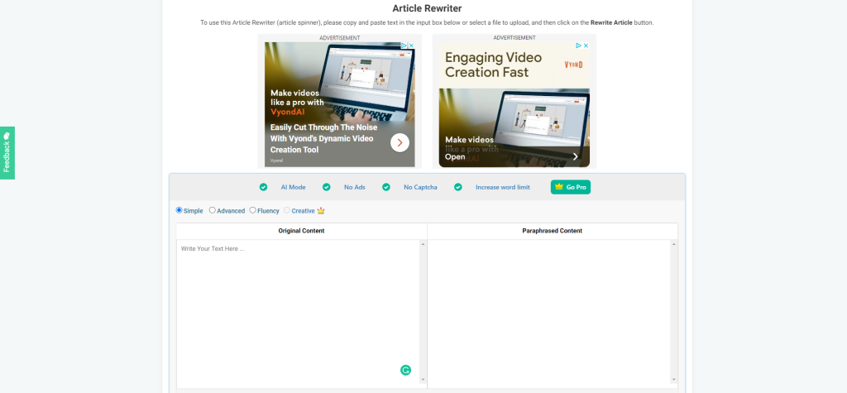Image resolution: width=847 pixels, height=393 pixels.
Task: Click the Original Content scrollbar up arrow
Action: tap(423, 244)
